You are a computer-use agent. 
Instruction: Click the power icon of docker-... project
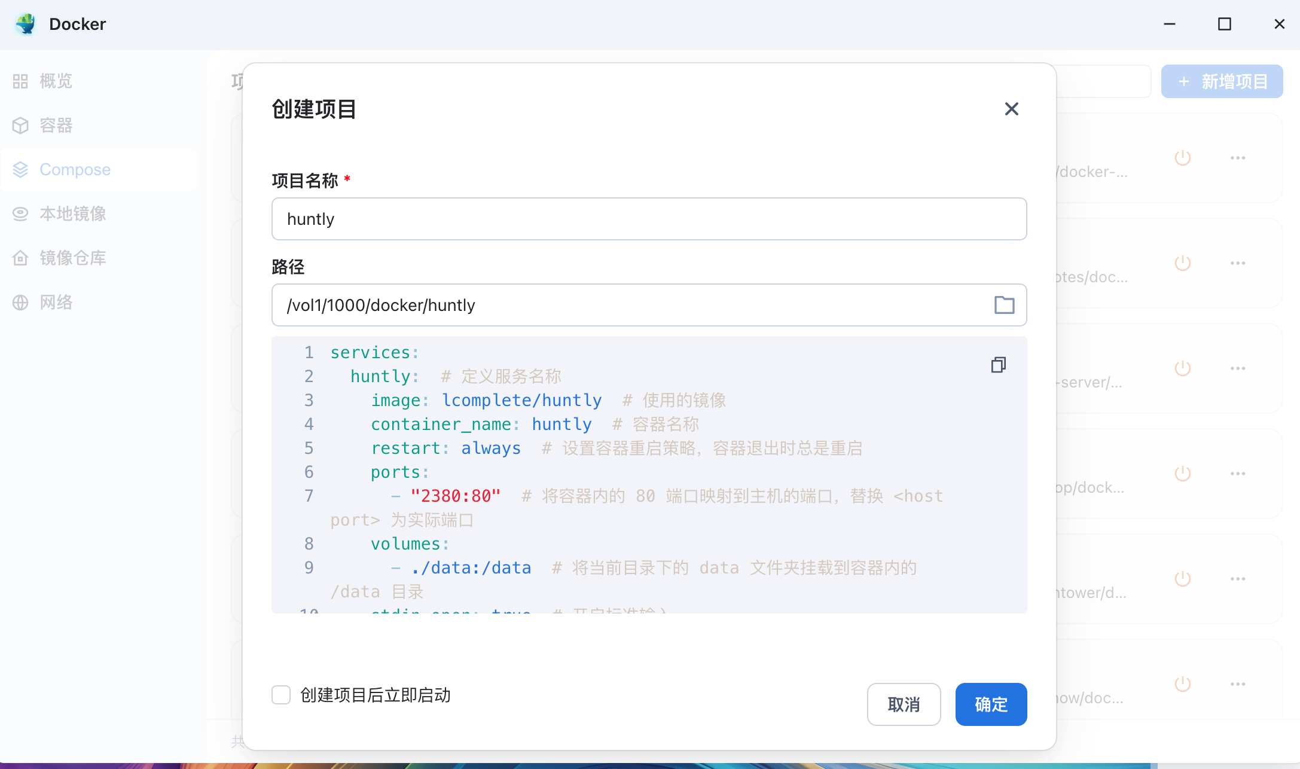pos(1182,158)
